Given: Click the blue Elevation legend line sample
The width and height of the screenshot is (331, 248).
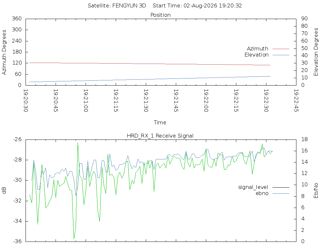Looking at the screenshot, I should pos(281,55).
